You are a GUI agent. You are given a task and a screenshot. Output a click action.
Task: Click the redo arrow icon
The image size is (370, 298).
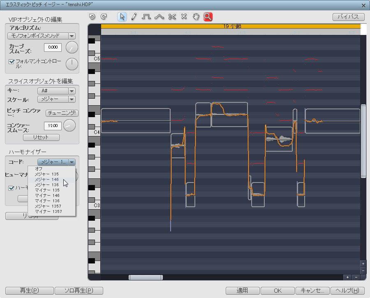point(104,16)
